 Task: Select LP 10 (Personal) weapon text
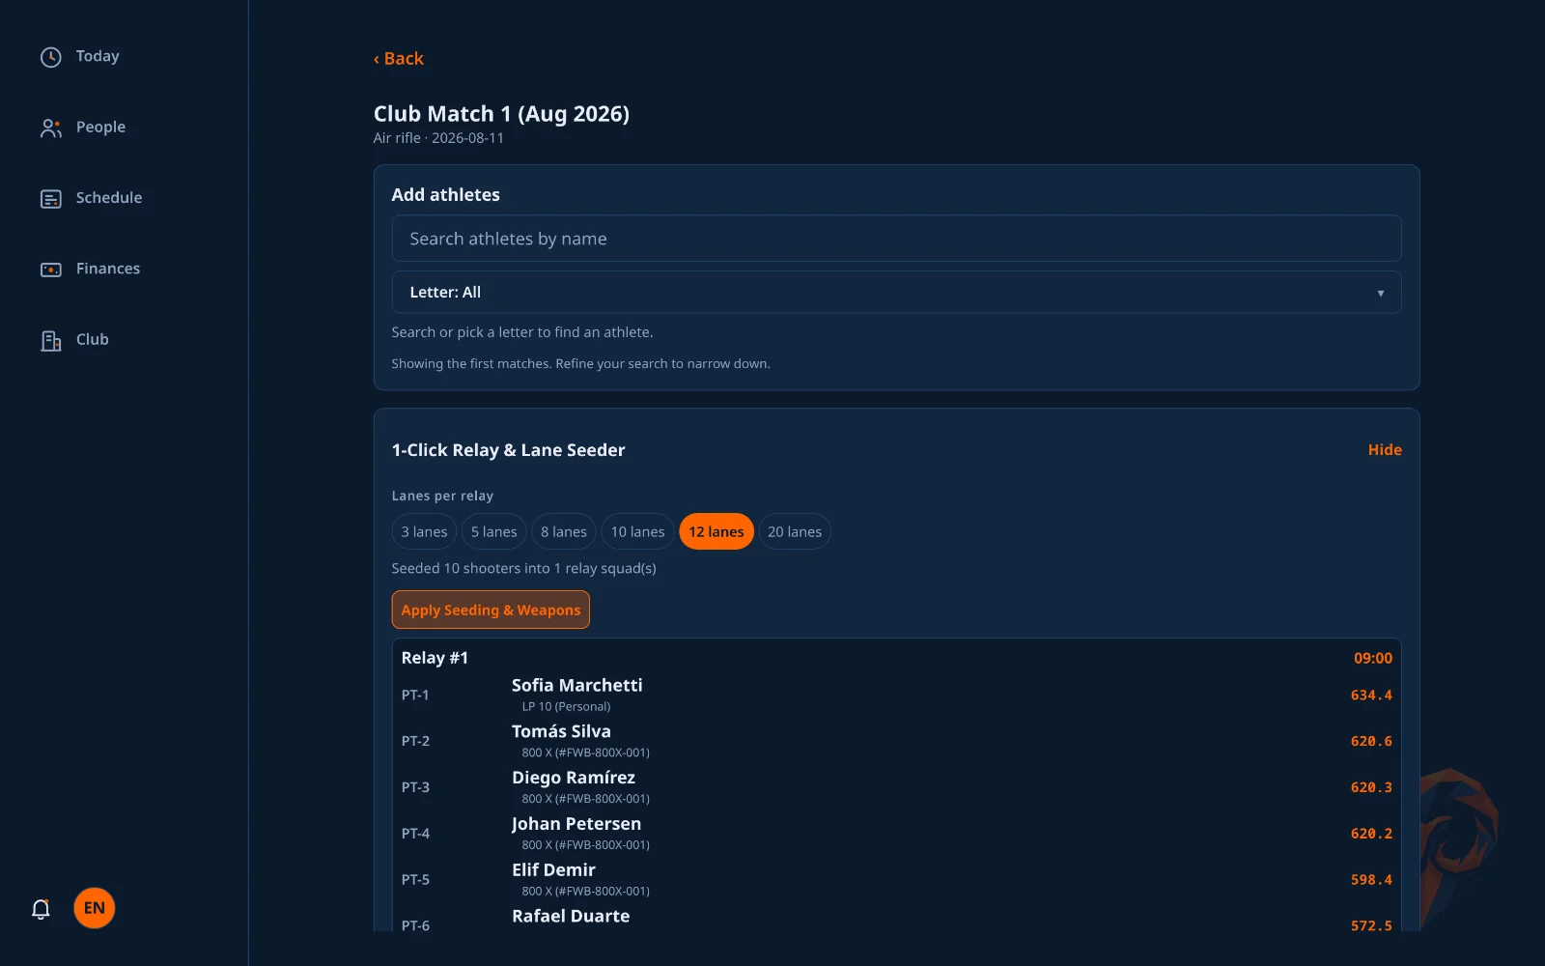point(566,706)
